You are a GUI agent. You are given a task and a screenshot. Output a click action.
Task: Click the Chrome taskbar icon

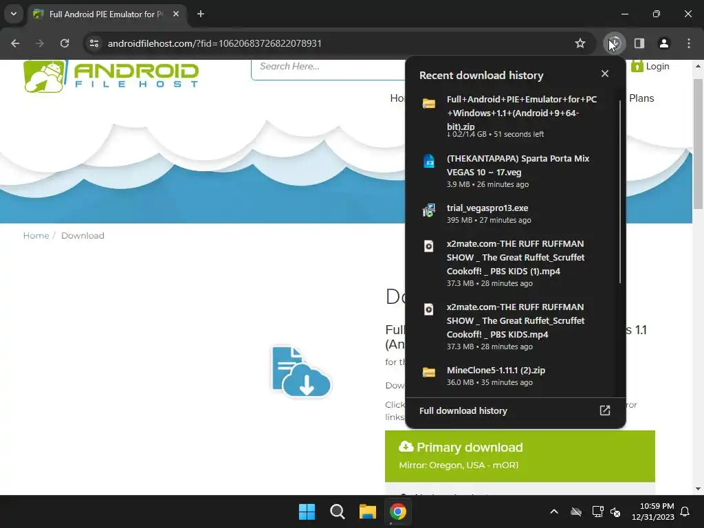point(398,511)
